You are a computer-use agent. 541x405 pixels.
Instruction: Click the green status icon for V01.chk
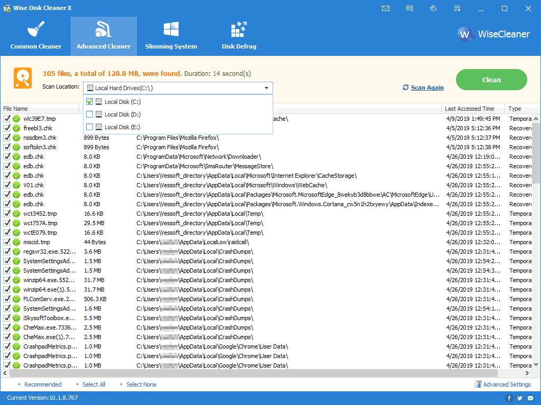click(16, 185)
